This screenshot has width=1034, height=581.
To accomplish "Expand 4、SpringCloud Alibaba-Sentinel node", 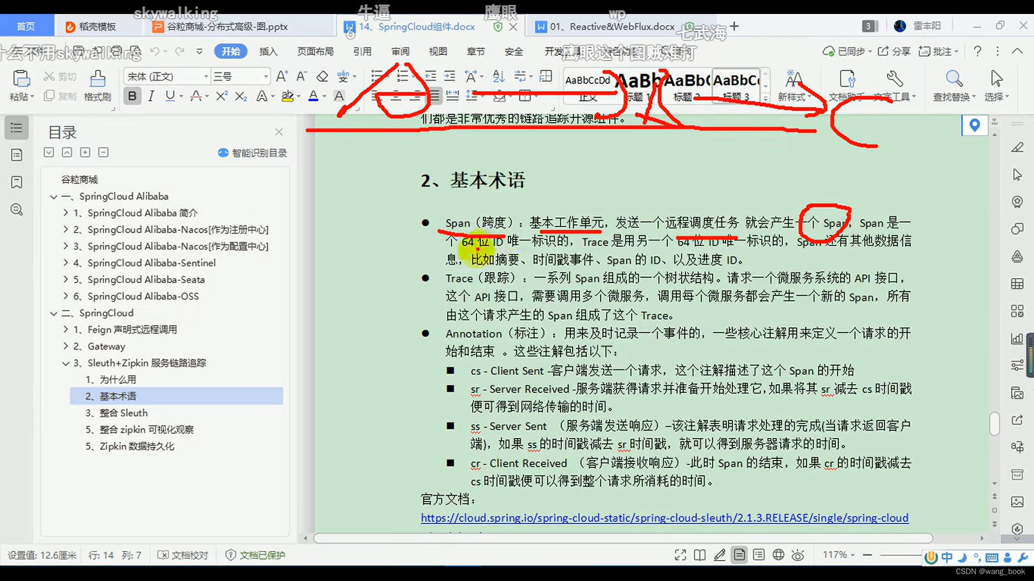I will (x=66, y=263).
